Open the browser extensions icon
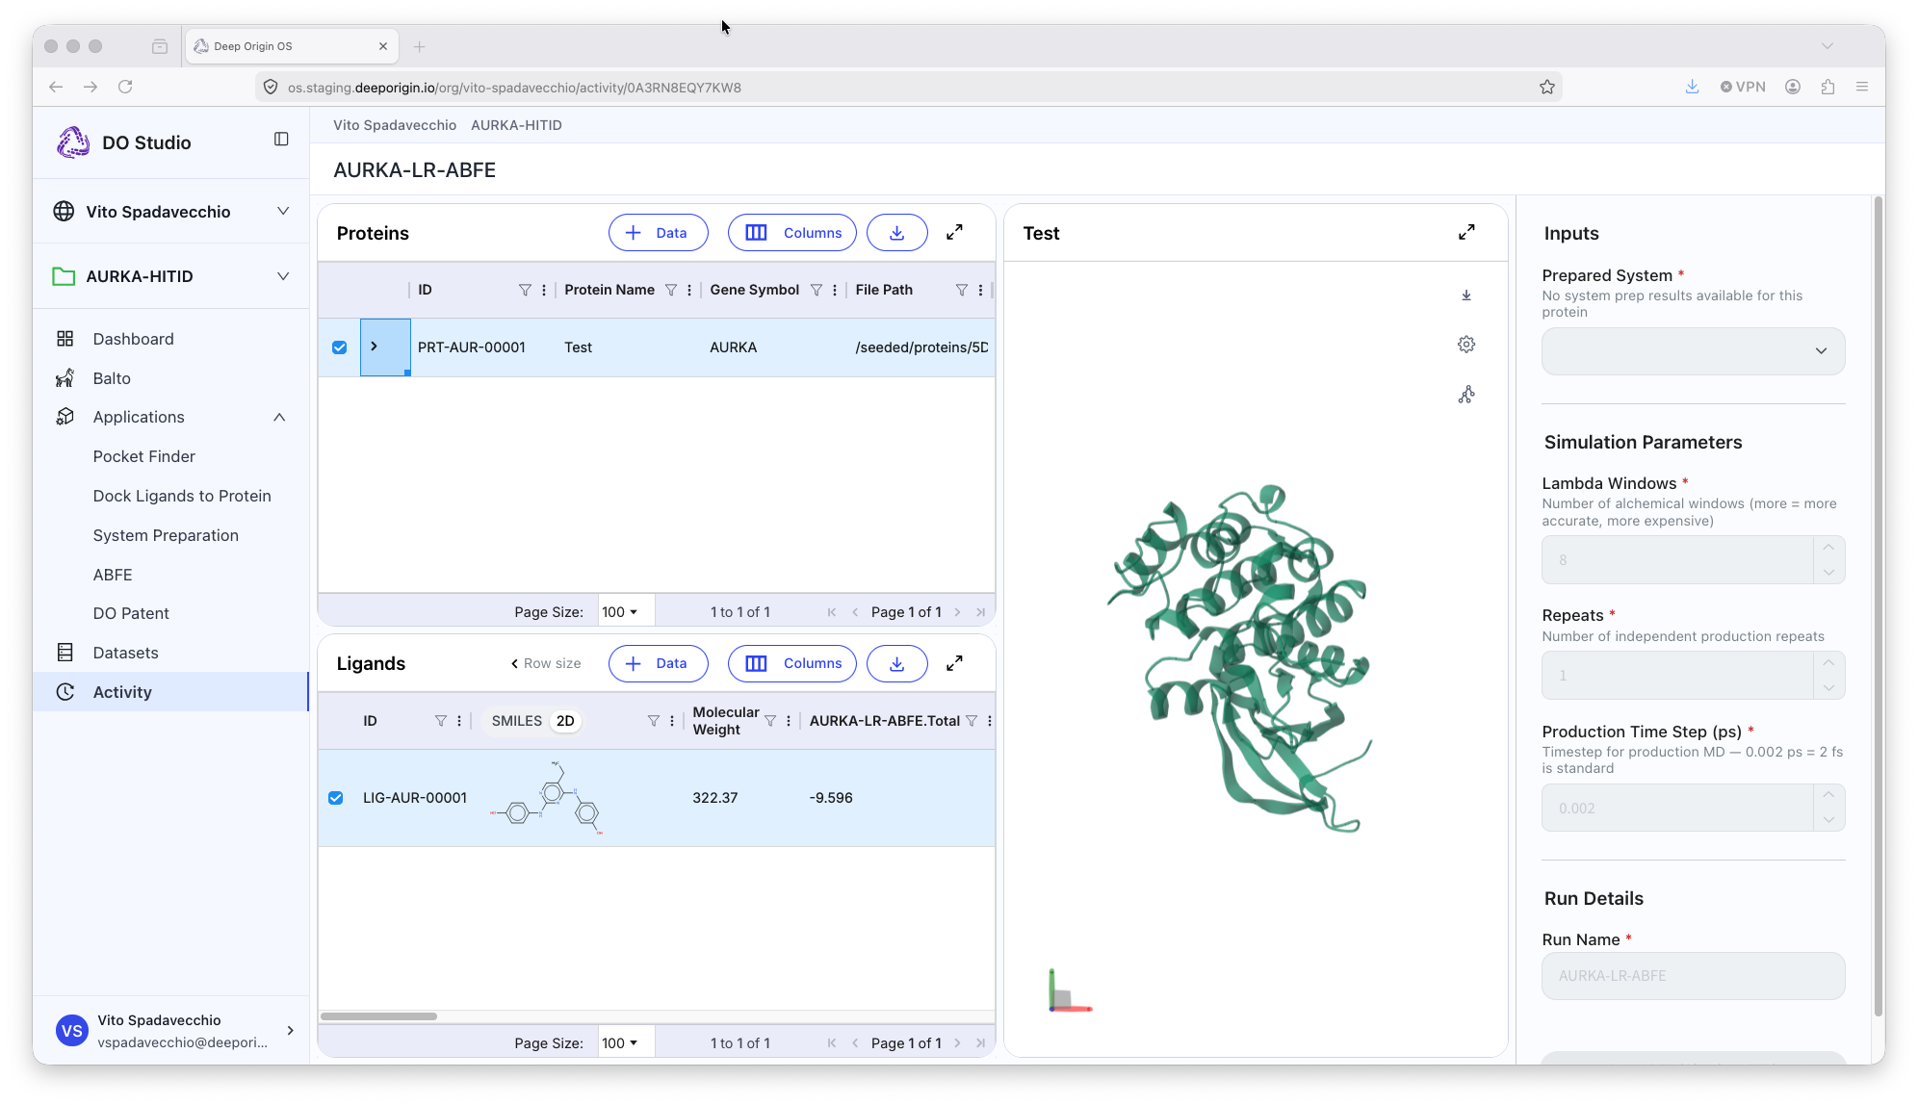 [x=1827, y=87]
